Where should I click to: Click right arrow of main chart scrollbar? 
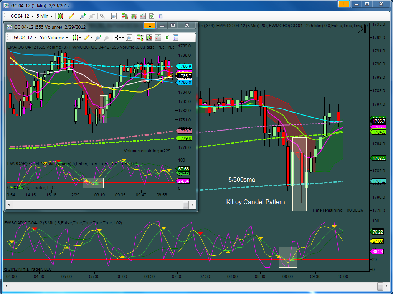387,286
